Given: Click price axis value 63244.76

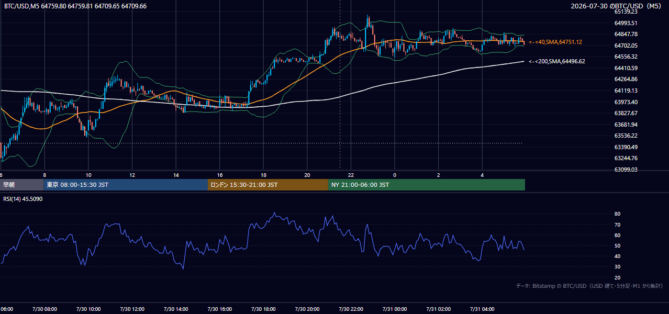Looking at the screenshot, I should click(x=626, y=158).
